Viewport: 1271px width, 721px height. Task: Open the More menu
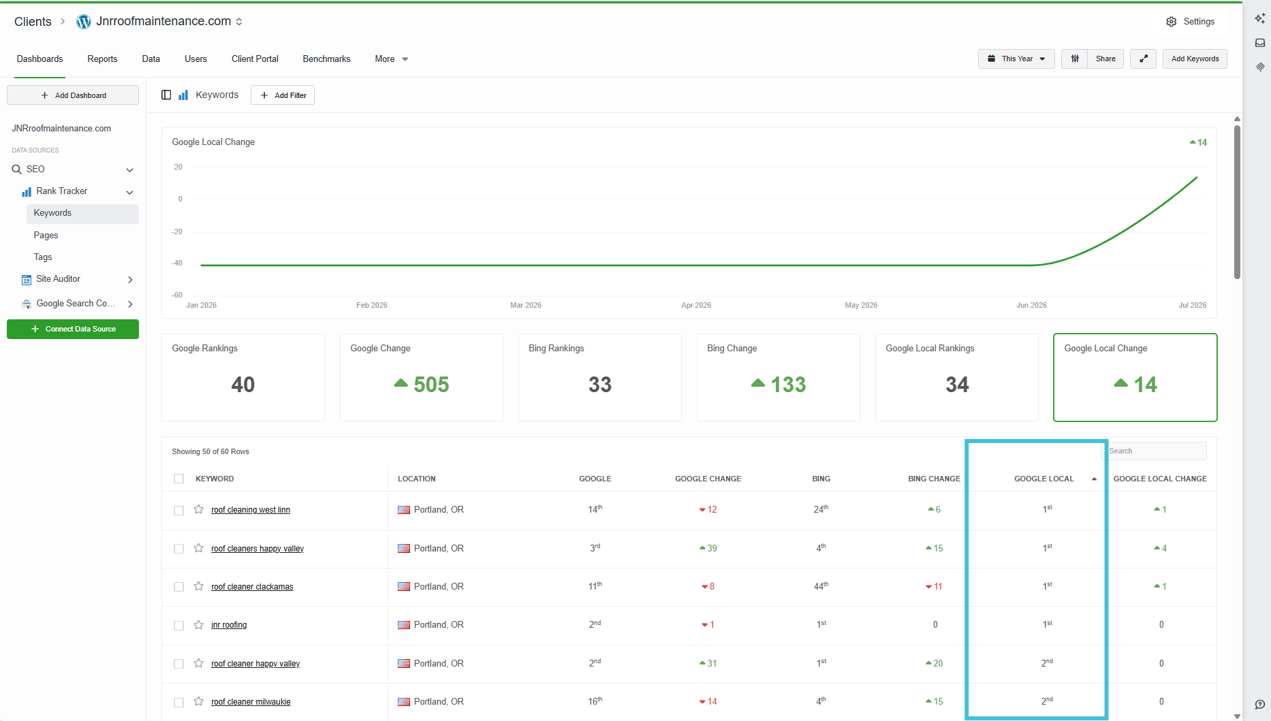(x=391, y=59)
